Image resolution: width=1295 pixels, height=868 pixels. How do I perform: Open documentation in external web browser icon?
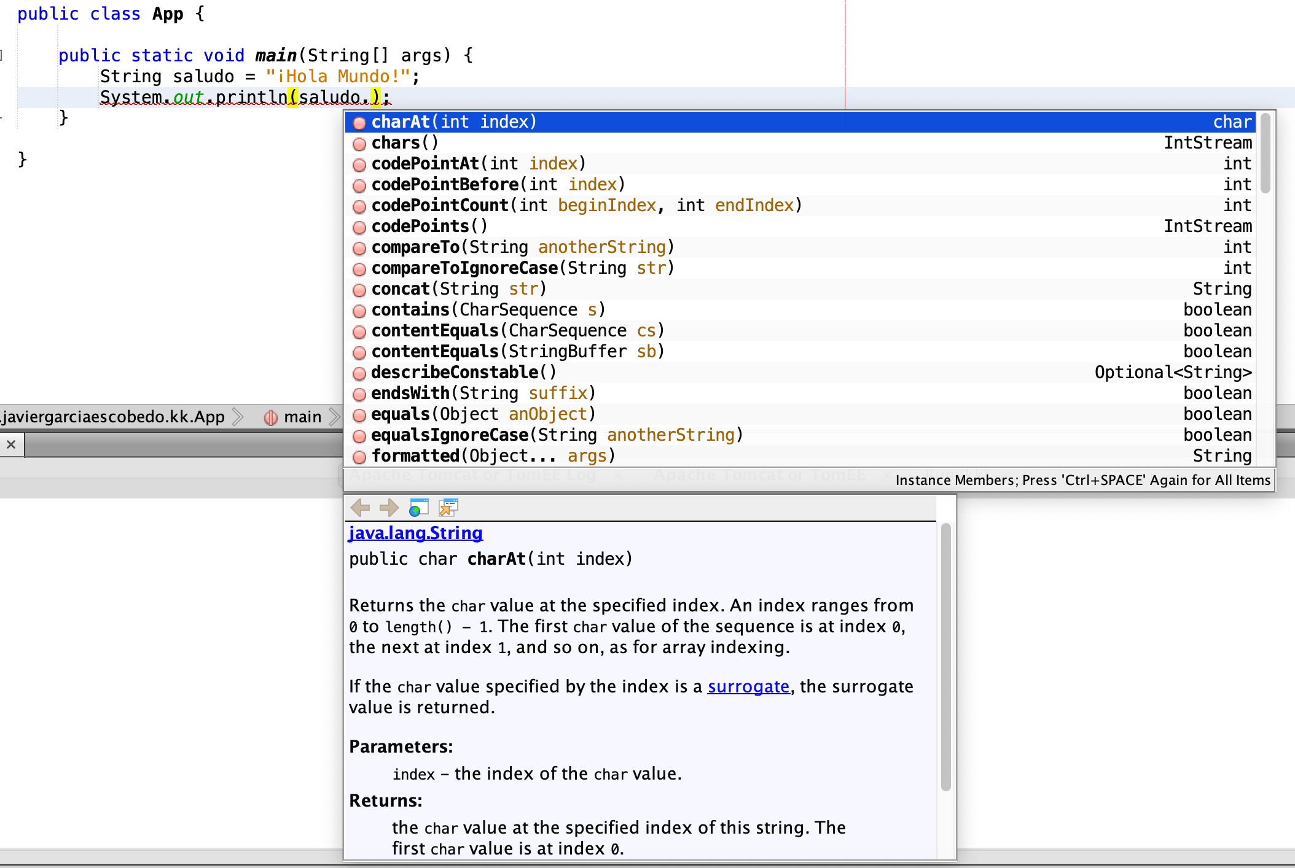418,508
